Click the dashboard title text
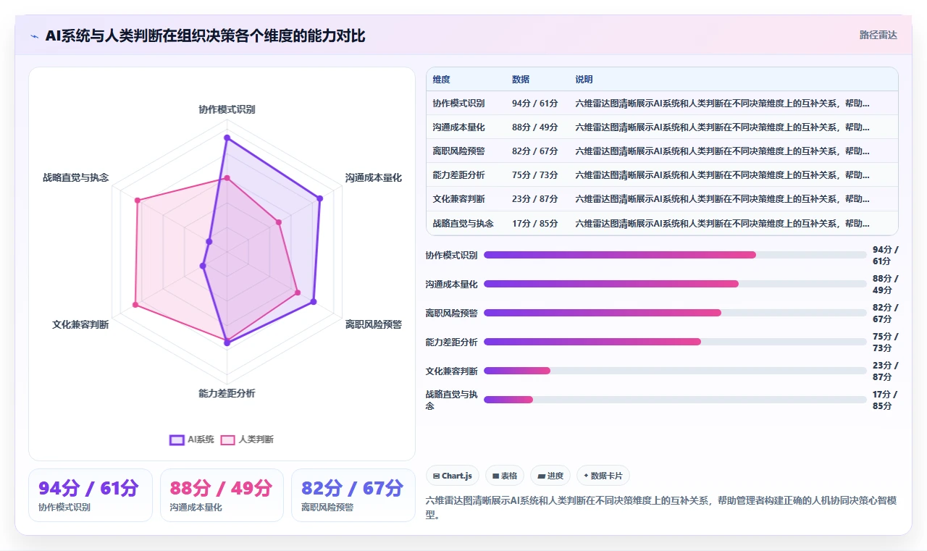Screen dimensions: 927x551 point(205,35)
